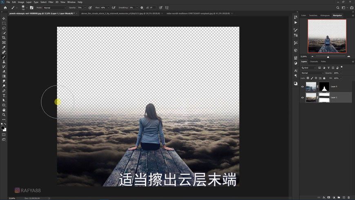The height and width of the screenshot is (200, 355).
Task: Click the Search magnifier icon at top right
Action: (x=338, y=8)
